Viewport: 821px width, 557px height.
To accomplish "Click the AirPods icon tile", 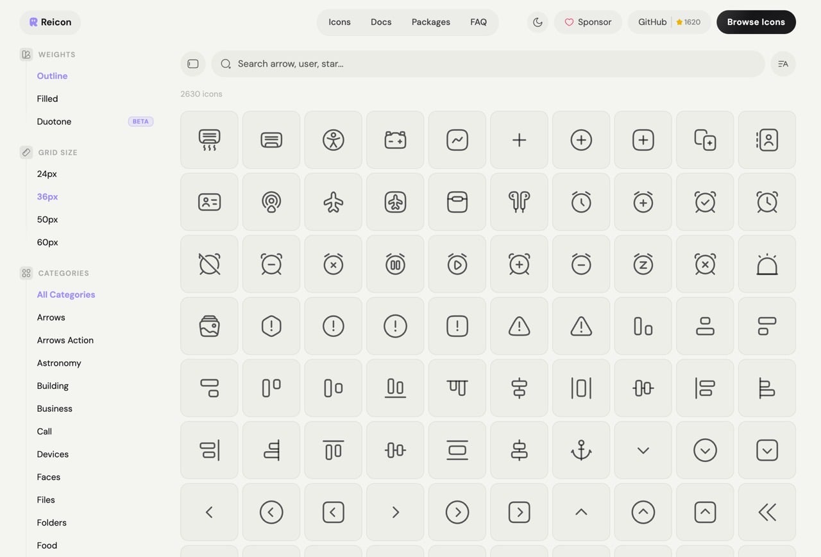I will coord(519,201).
